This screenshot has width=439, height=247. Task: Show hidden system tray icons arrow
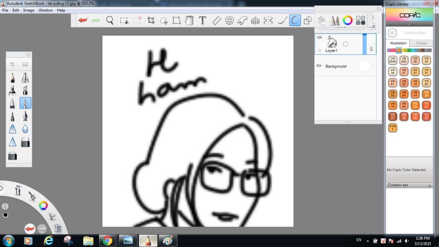pos(367,241)
